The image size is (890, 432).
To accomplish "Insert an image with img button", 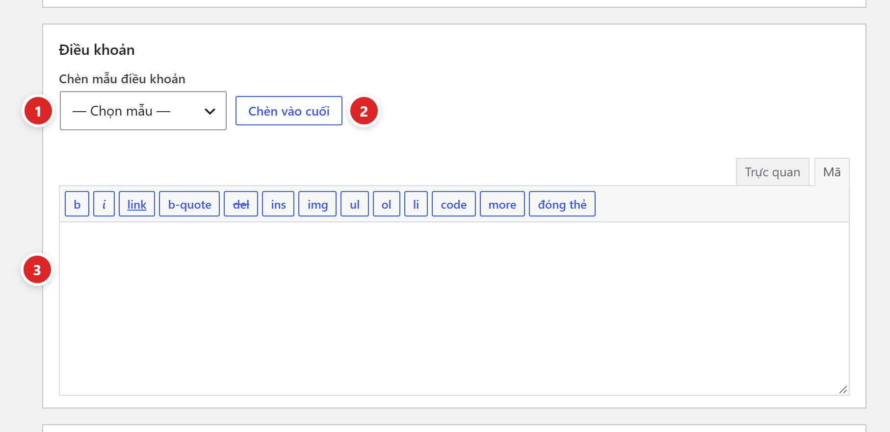I will point(317,204).
